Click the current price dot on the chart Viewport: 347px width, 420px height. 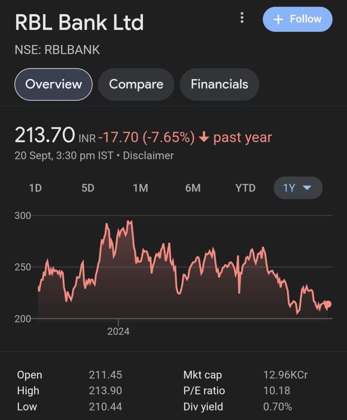pos(328,304)
